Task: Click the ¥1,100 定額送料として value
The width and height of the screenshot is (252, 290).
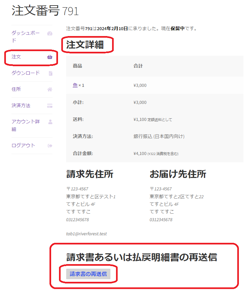Action: click(153, 120)
